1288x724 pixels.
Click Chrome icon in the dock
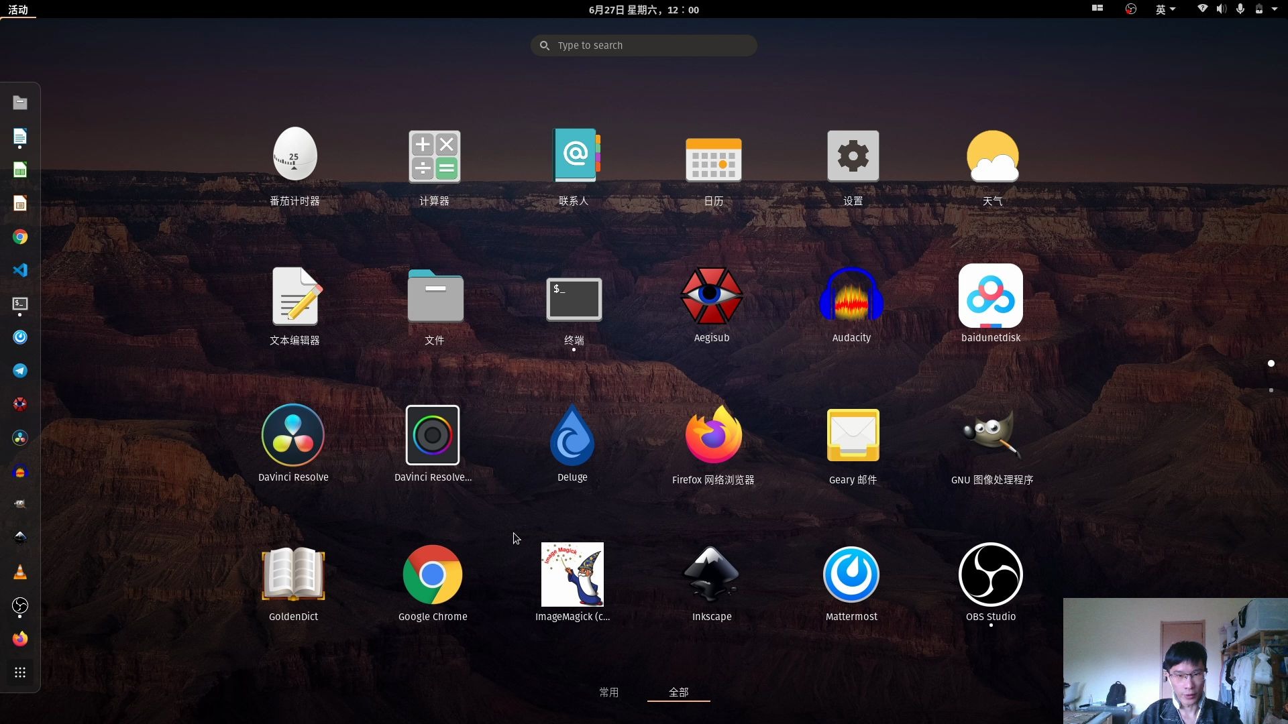click(20, 237)
